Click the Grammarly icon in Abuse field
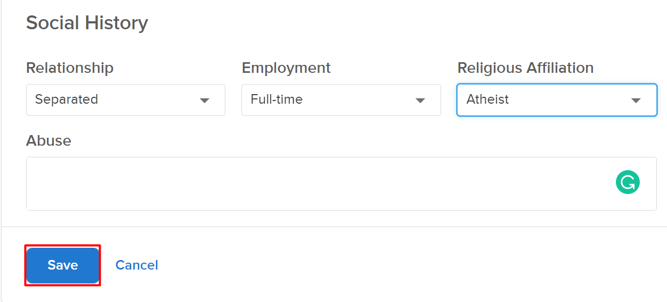667x302 pixels. 628,182
